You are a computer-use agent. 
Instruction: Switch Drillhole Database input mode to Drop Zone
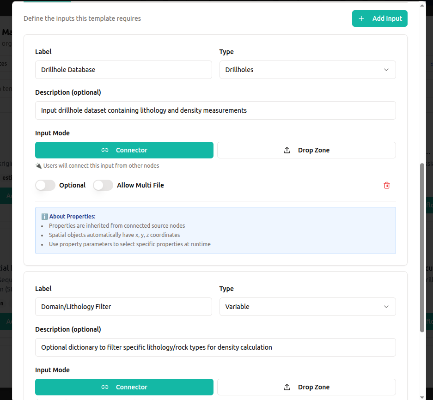click(x=306, y=150)
